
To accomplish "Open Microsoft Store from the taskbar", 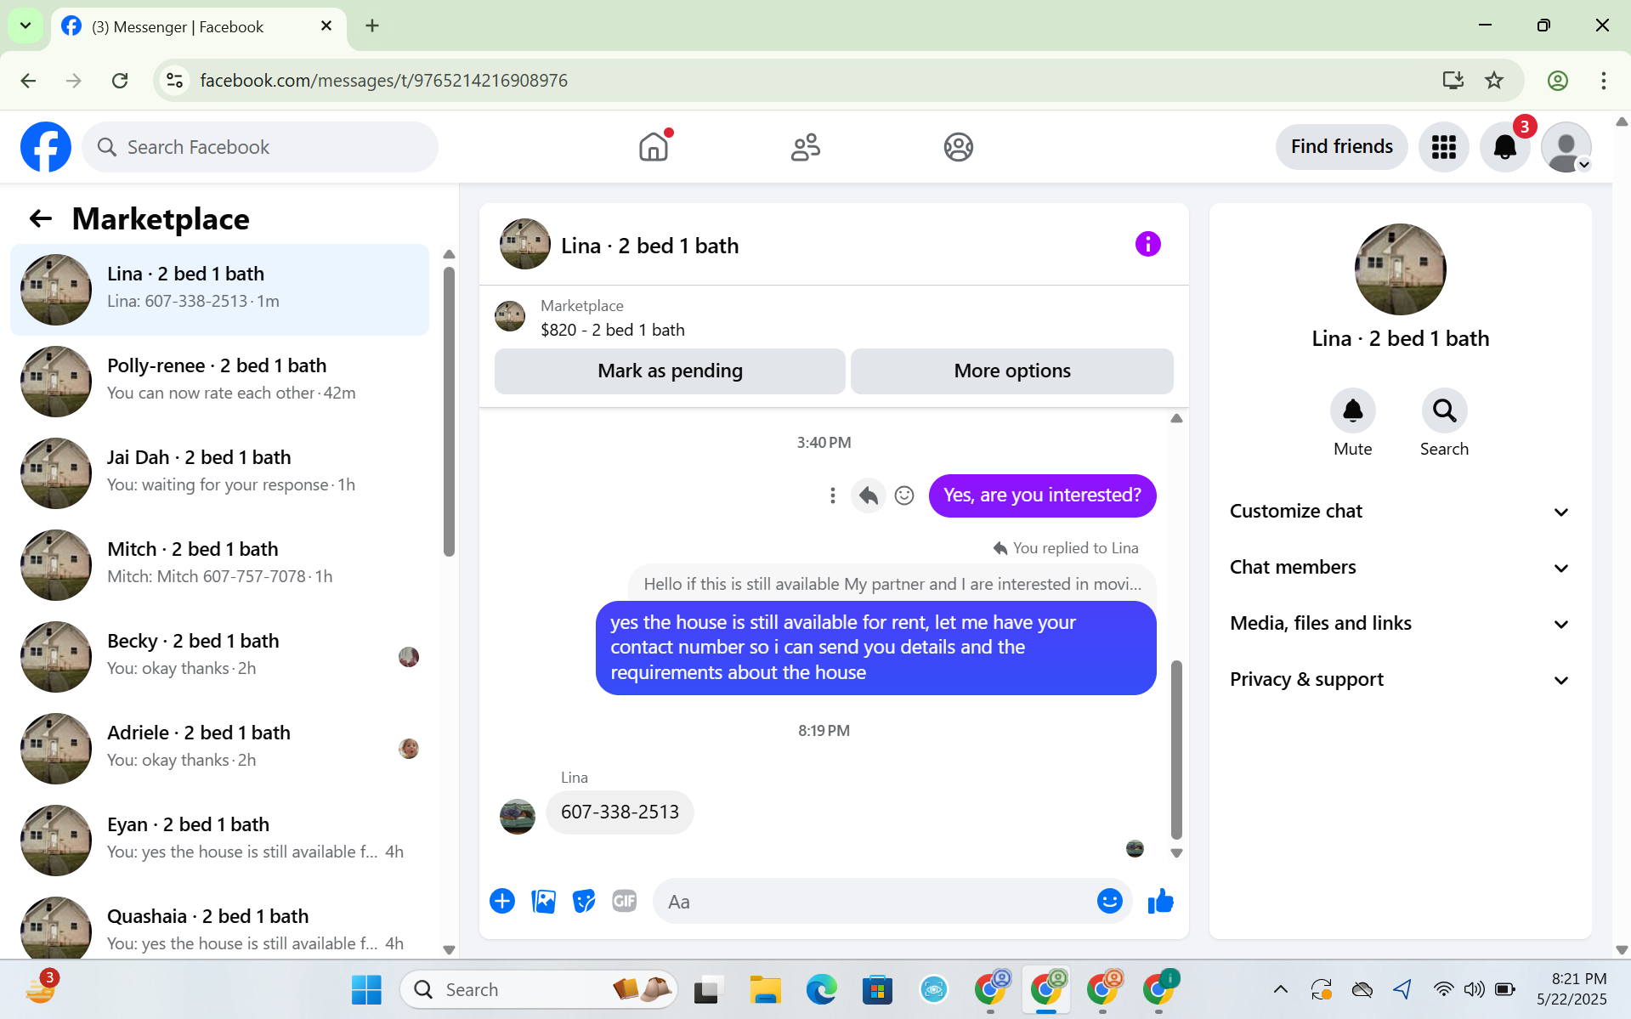I will tap(877, 989).
